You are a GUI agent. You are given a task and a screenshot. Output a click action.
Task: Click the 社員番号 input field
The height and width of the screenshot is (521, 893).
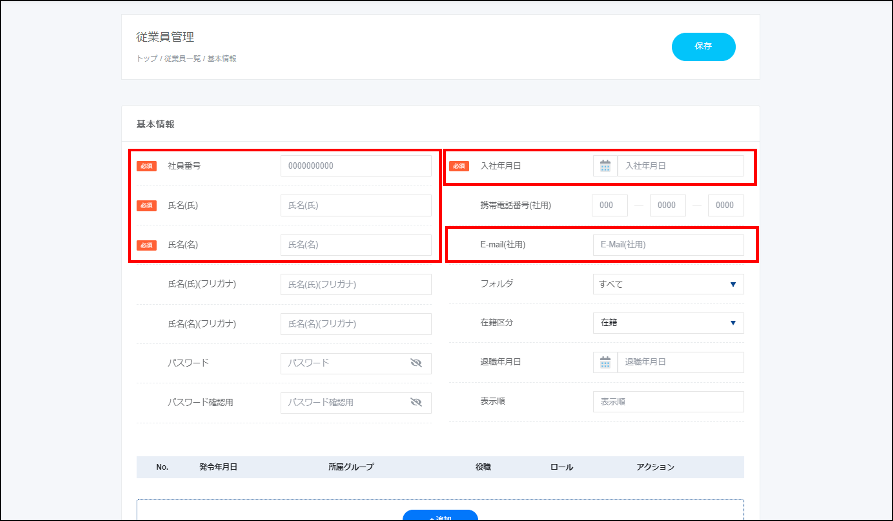[356, 166]
